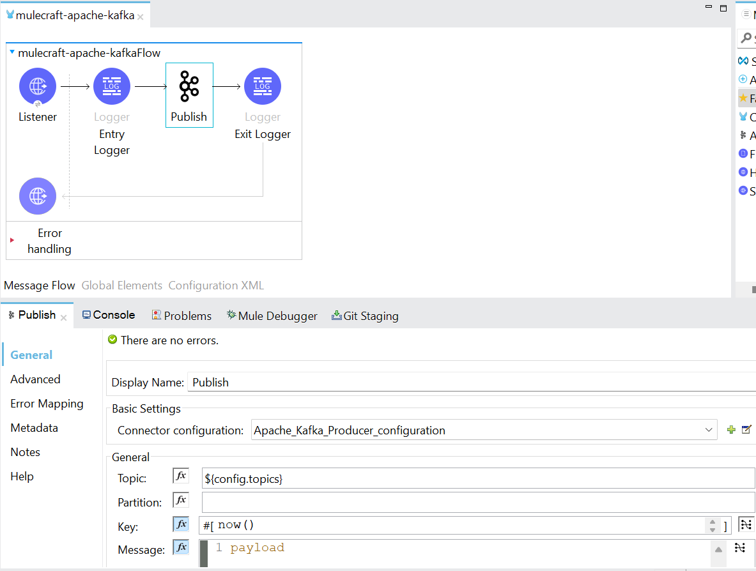
Task: Switch to the Global Elements tab
Action: pyautogui.click(x=121, y=285)
